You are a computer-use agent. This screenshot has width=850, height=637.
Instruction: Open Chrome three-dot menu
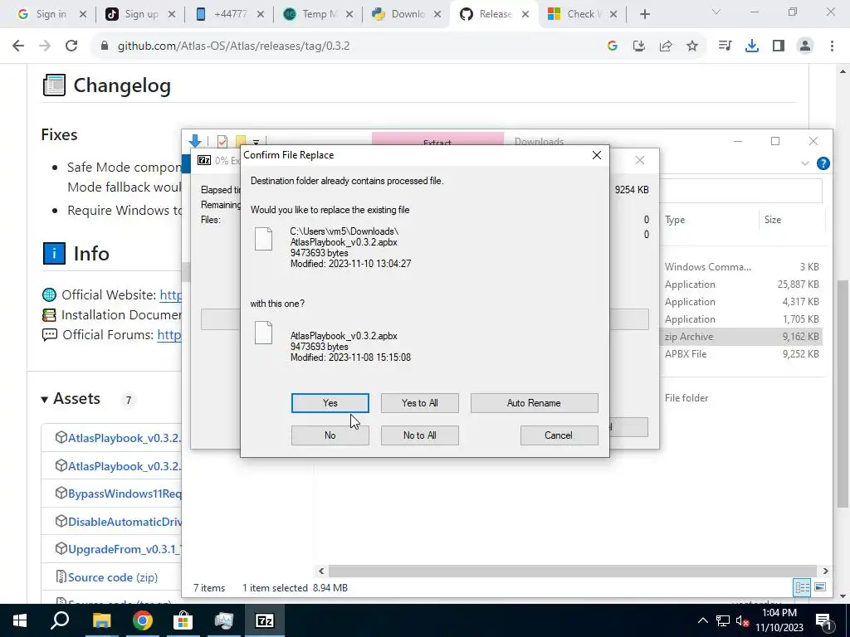pos(832,46)
